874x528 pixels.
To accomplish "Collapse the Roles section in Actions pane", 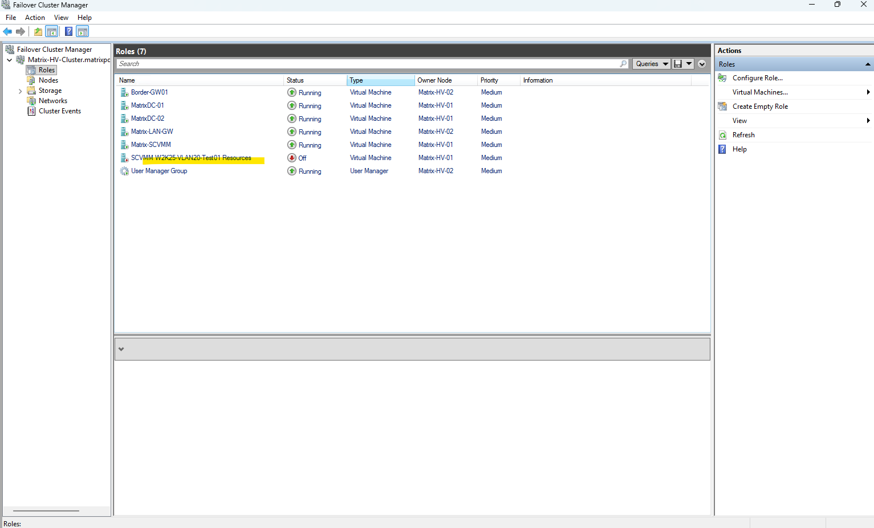I will coord(868,64).
